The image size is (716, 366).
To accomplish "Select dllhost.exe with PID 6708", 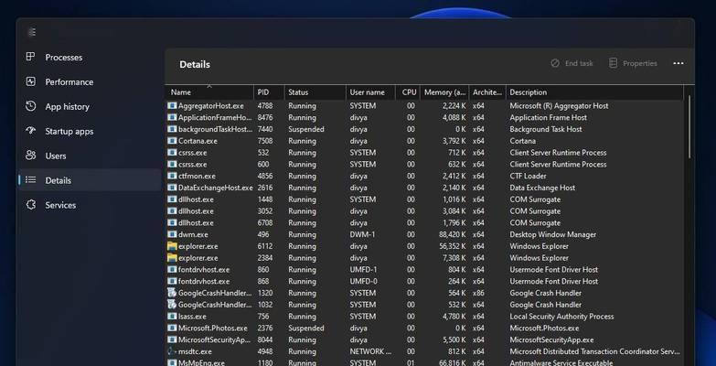I will (x=196, y=222).
